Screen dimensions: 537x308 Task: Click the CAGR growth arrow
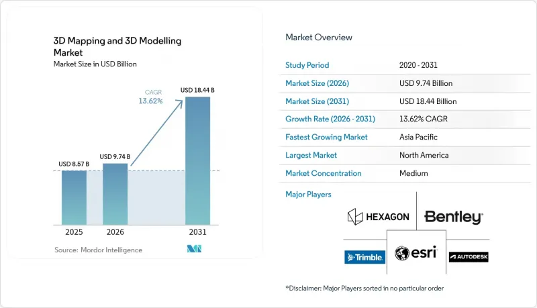(157, 133)
